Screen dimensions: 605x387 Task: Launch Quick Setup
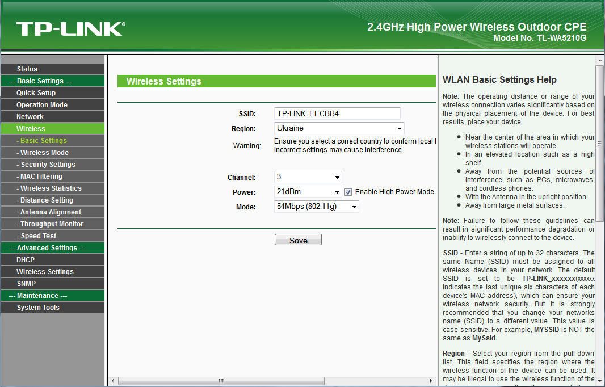click(x=36, y=92)
